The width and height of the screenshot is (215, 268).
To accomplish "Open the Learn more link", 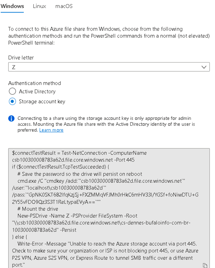I will coord(51,130).
